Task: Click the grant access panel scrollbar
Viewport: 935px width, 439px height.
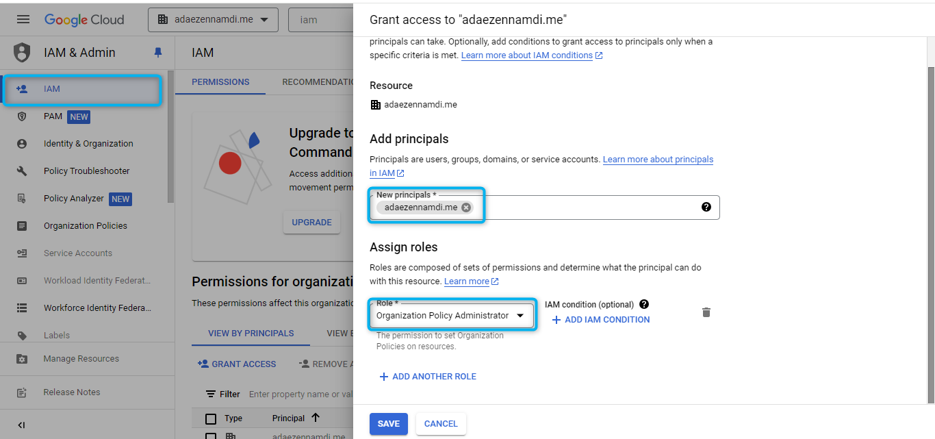Action: (930, 233)
